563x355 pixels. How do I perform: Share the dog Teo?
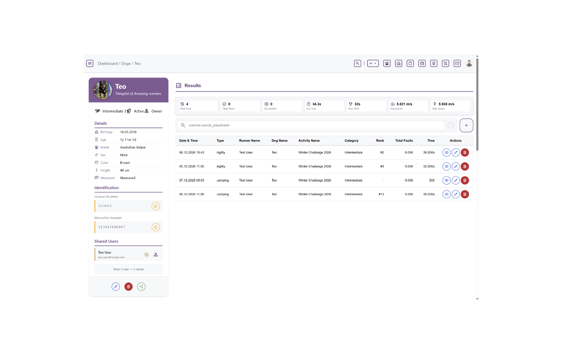coord(141,287)
